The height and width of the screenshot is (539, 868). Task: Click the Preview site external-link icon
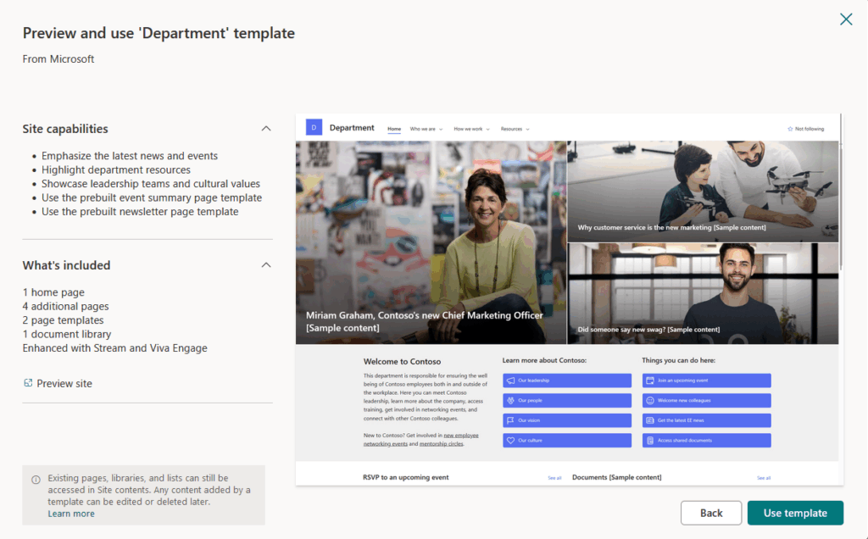pos(28,383)
